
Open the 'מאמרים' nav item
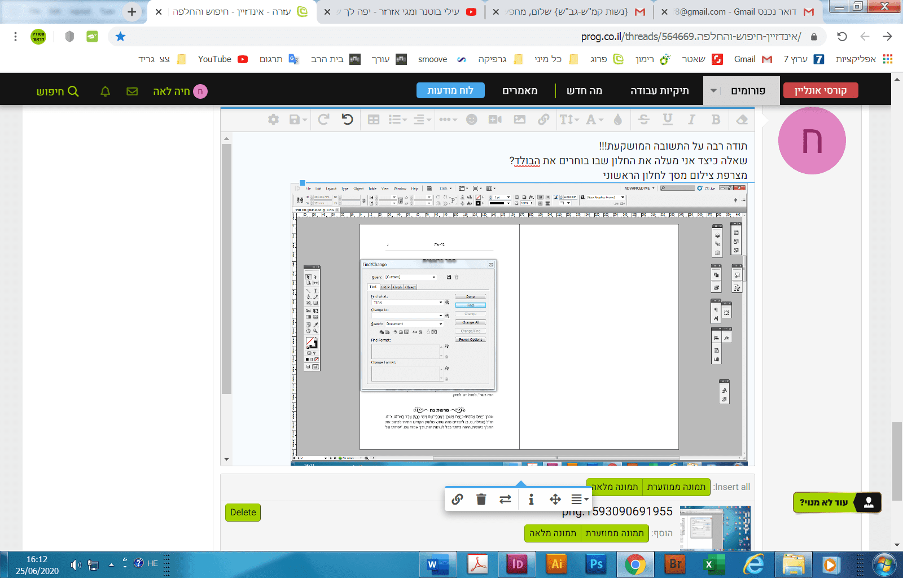click(520, 90)
